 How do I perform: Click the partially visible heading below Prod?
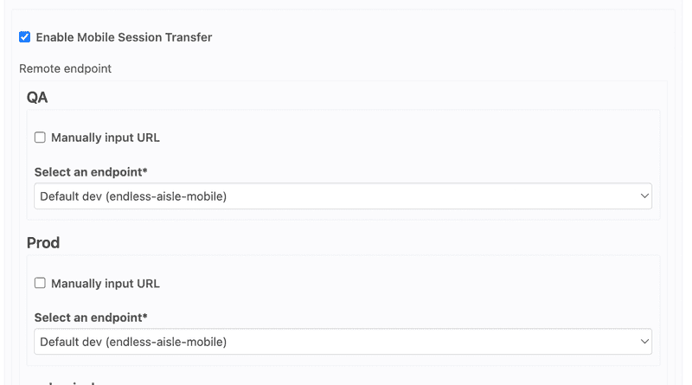tap(65, 382)
